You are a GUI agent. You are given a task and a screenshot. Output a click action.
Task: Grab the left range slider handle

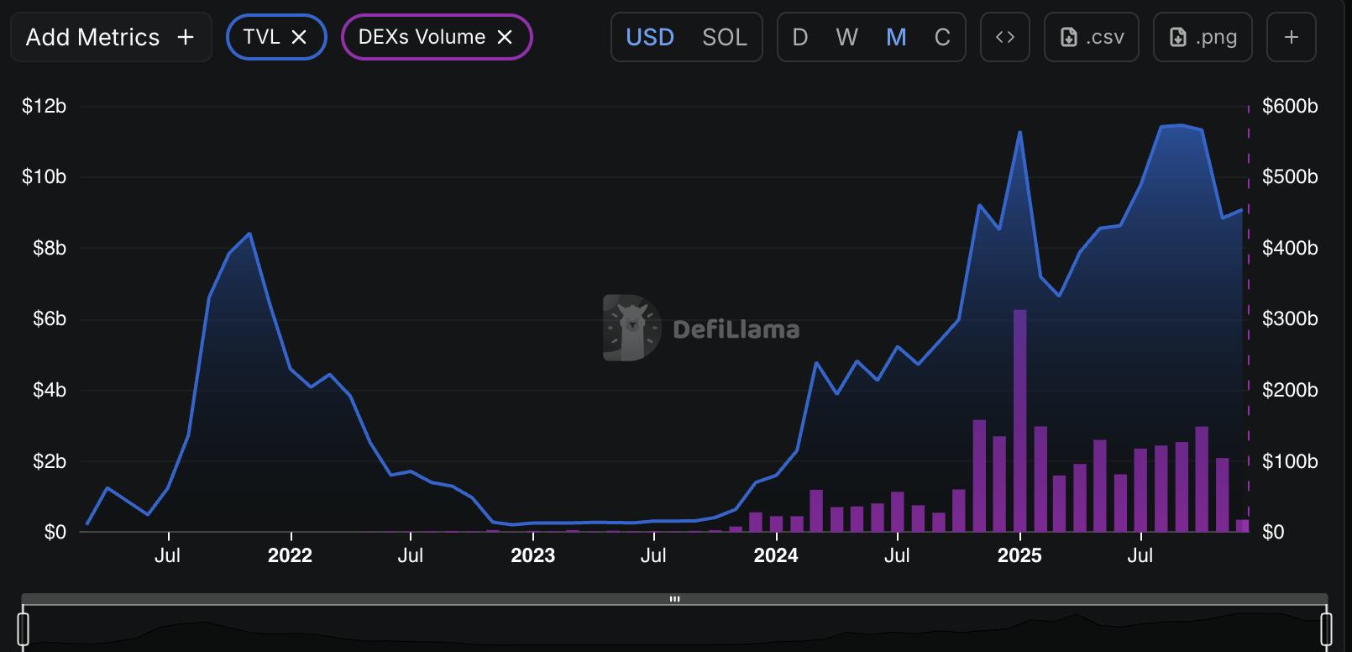[24, 628]
